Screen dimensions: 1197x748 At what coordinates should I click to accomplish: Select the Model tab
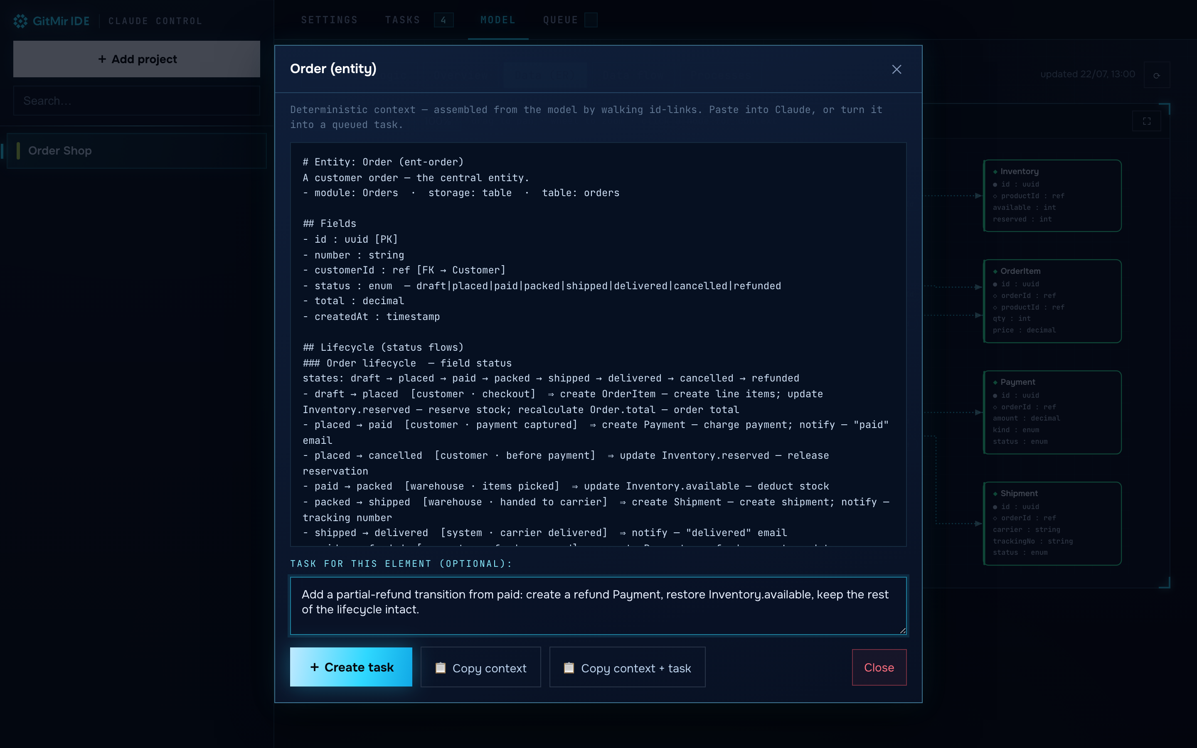[x=498, y=20]
